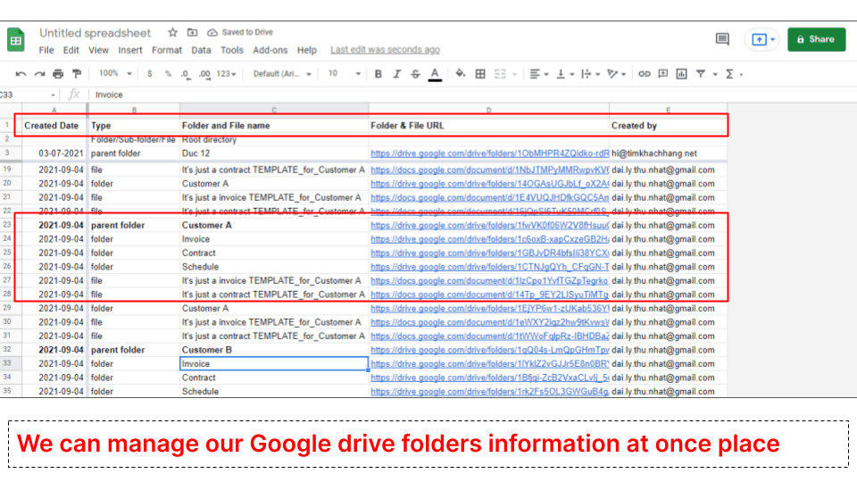Click the Print icon

click(58, 74)
